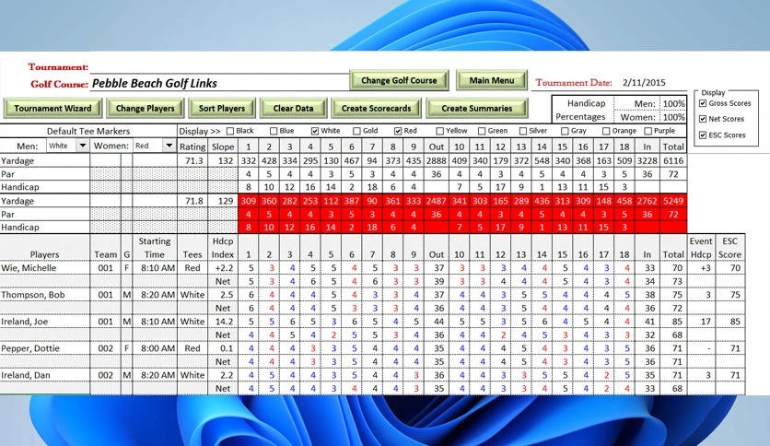Image resolution: width=770 pixels, height=446 pixels.
Task: Select Michelle Wie's +2.2 handicap index
Action: tap(223, 268)
